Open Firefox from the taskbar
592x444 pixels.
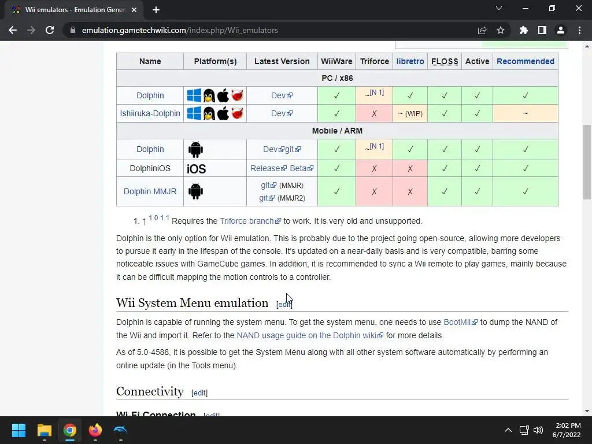[x=95, y=430]
